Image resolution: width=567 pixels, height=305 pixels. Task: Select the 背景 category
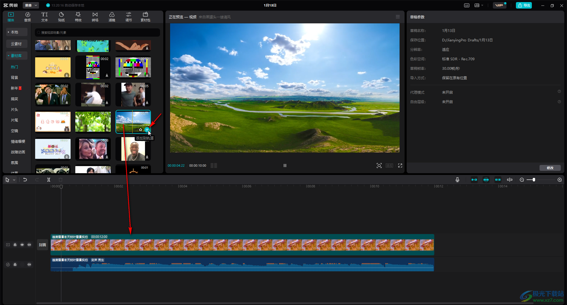tap(14, 77)
